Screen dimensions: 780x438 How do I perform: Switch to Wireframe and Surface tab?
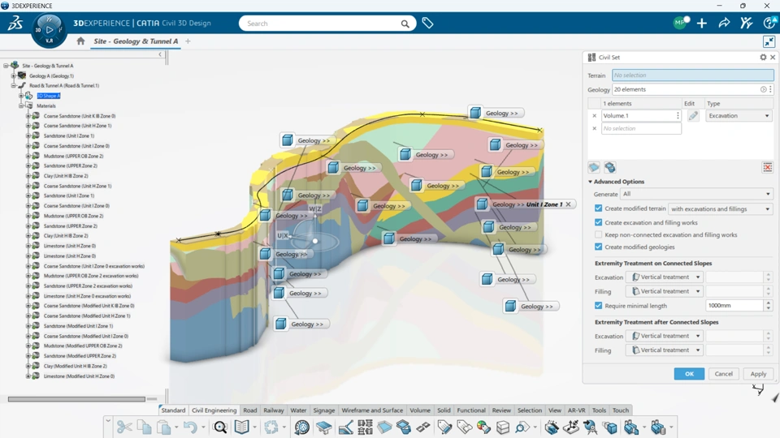372,410
